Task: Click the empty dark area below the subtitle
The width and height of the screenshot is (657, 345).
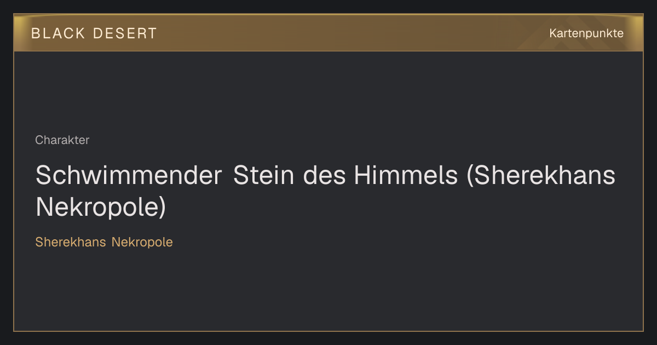Action: (x=328, y=290)
